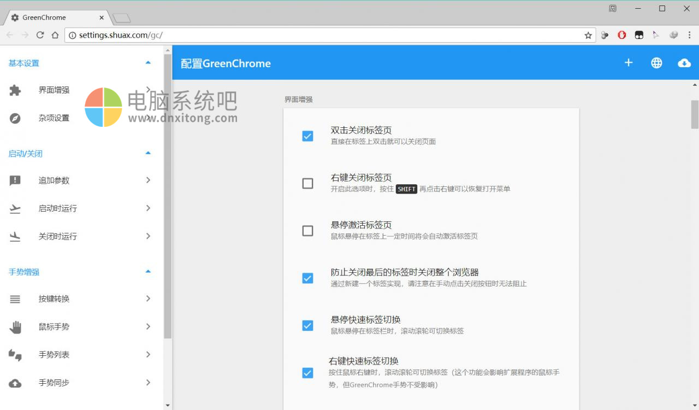The height and width of the screenshot is (410, 699).
Task: Enable 悬停激活标签页 checkbox
Action: tap(307, 231)
